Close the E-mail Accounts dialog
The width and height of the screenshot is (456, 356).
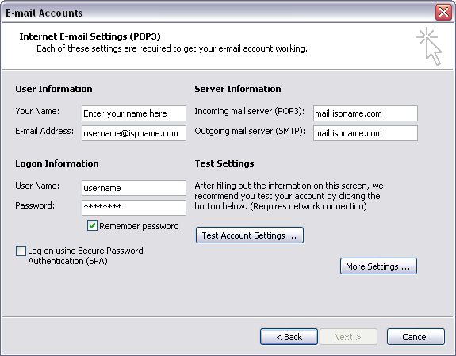pos(443,13)
